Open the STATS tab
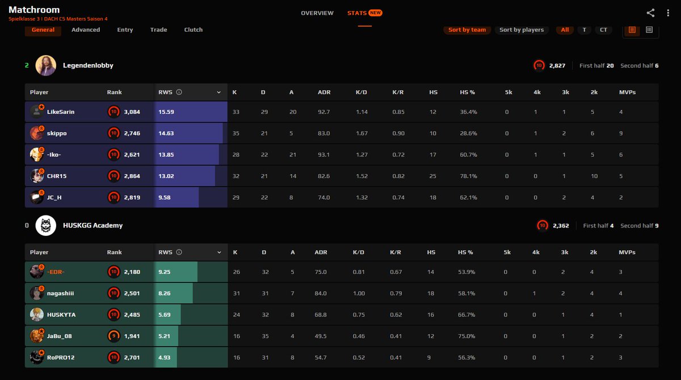 [x=365, y=13]
